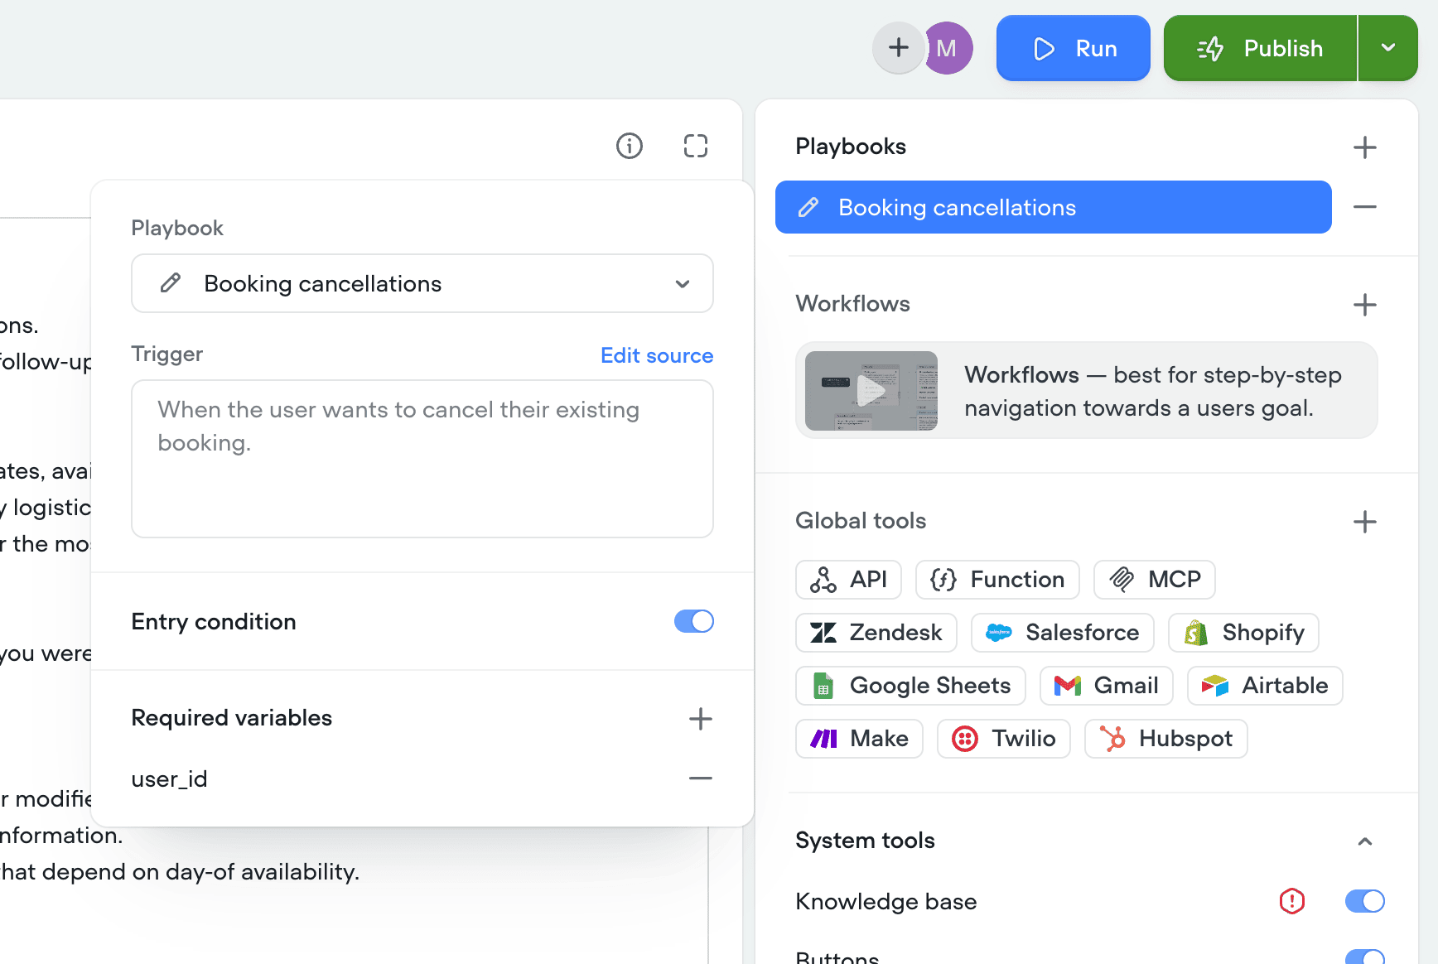Remove the Booking cancellations playbook
Screen dimensions: 1438x964
tap(1365, 207)
